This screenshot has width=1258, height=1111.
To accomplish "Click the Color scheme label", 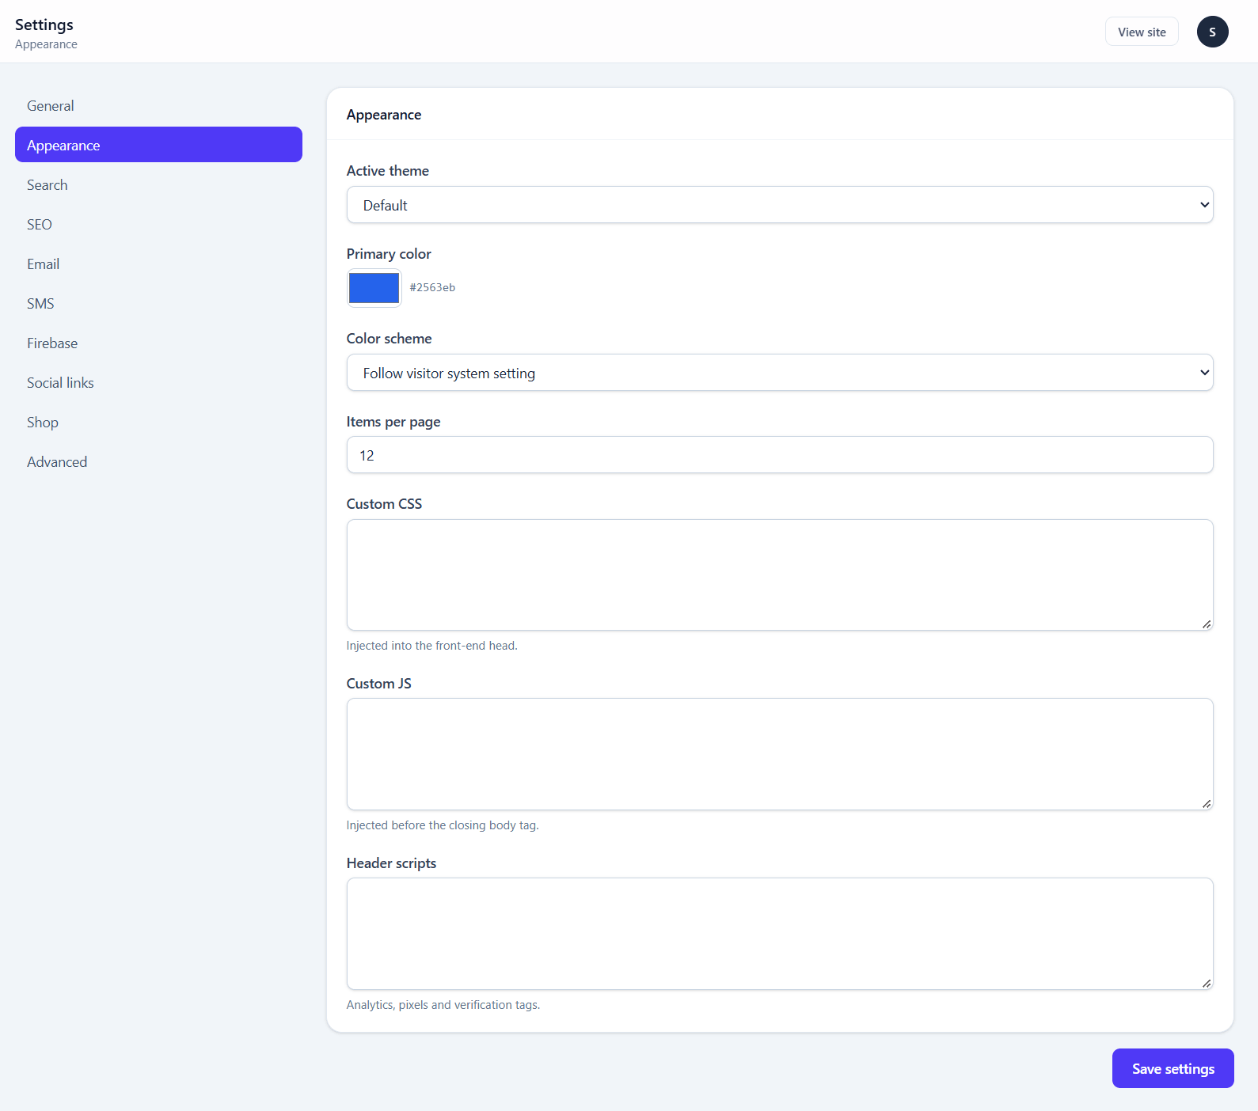I will 390,339.
